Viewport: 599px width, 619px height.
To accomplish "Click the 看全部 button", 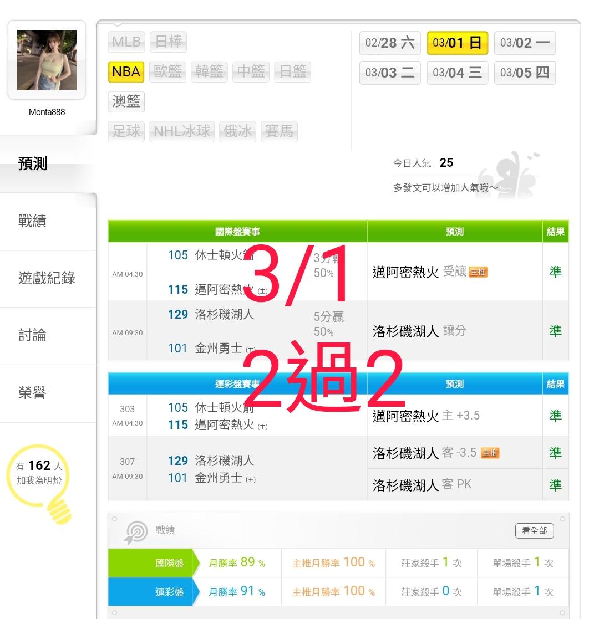I will click(534, 530).
